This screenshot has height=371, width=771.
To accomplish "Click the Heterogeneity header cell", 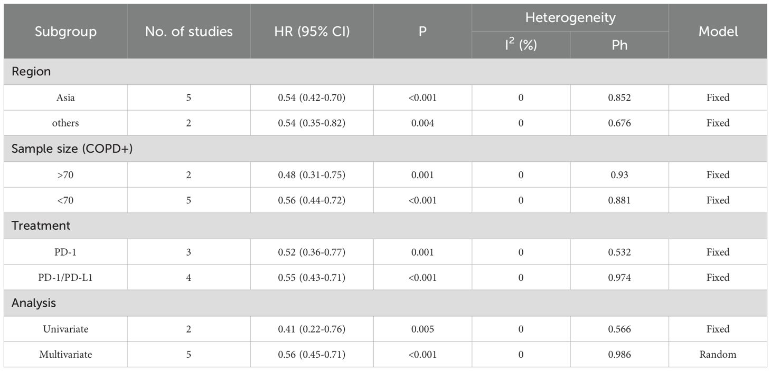I will click(x=570, y=18).
